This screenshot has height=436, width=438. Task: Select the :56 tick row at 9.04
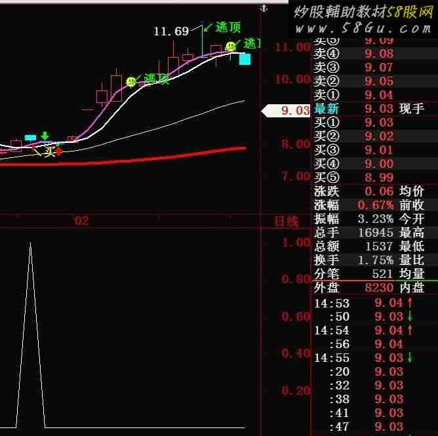374,344
